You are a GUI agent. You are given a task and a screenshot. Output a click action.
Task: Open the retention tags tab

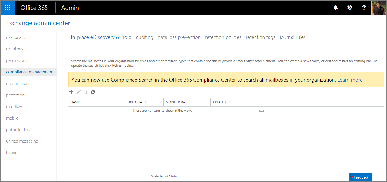(260, 37)
